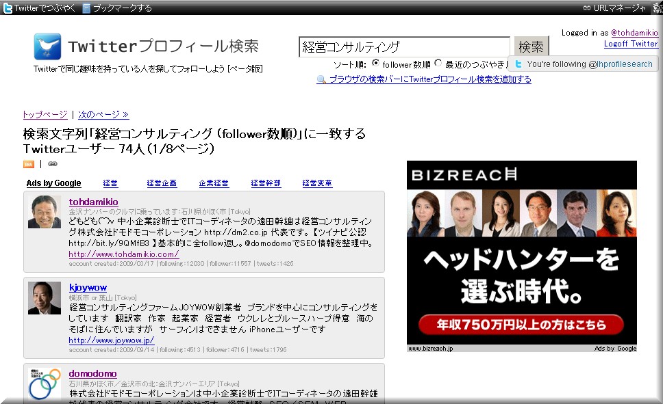The width and height of the screenshot is (663, 404).
Task: Select the 最近のつぶやき sort radio button
Action: (438, 63)
